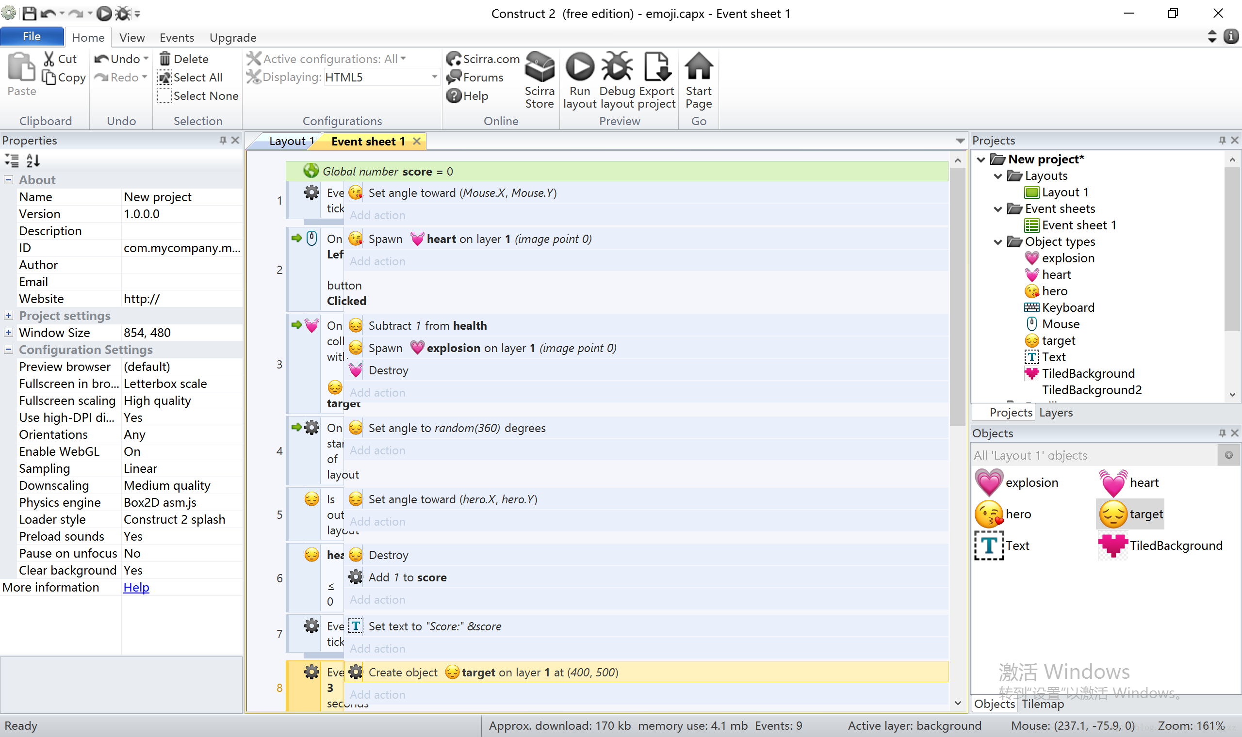The height and width of the screenshot is (737, 1242).
Task: Switch to the Events ribbon tab
Action: pos(177,37)
